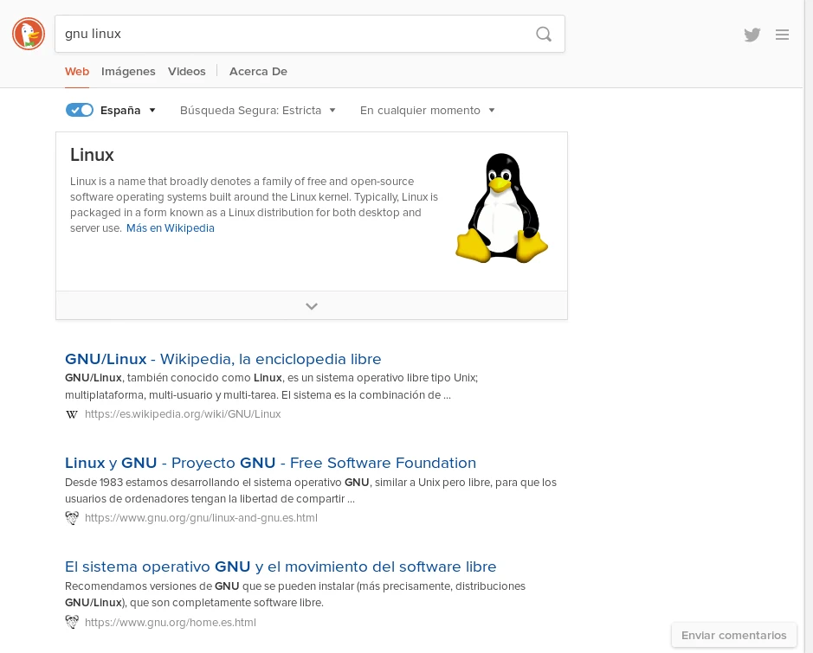
Task: Open the En cualquier momento dropdown
Action: [x=427, y=110]
